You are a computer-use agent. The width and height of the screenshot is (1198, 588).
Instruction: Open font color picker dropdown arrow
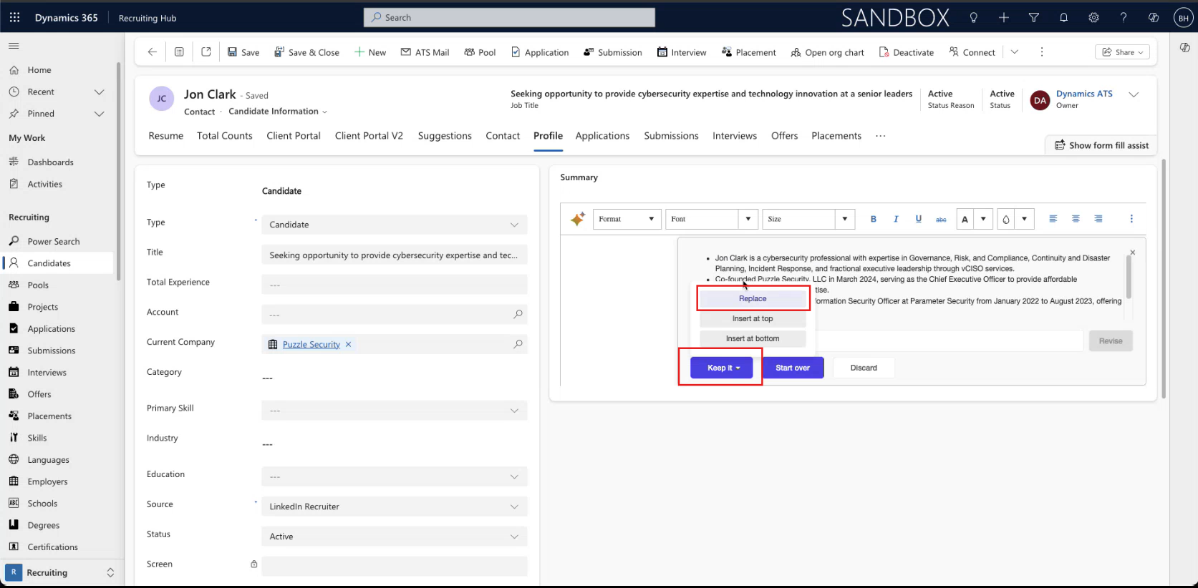pos(984,219)
